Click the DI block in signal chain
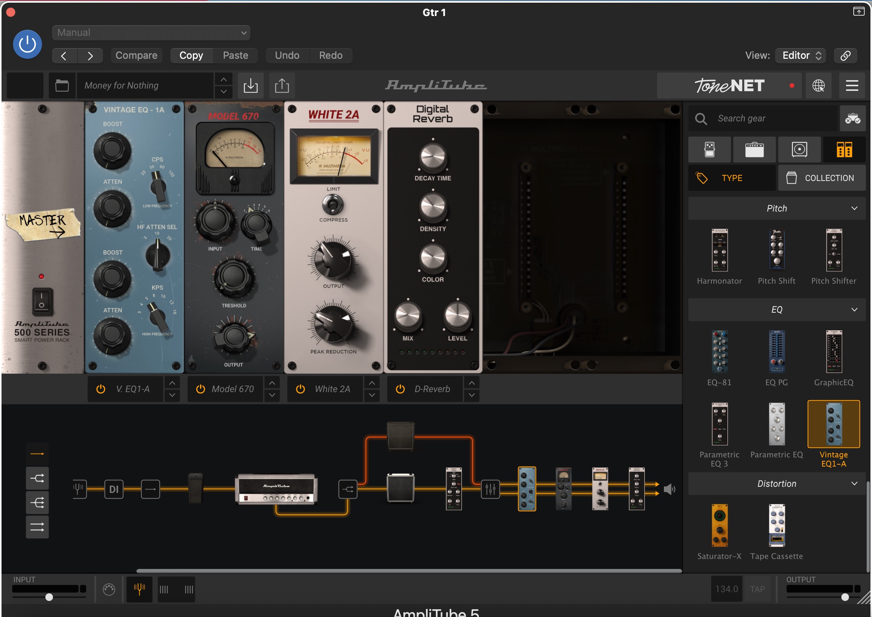The image size is (872, 617). click(114, 489)
